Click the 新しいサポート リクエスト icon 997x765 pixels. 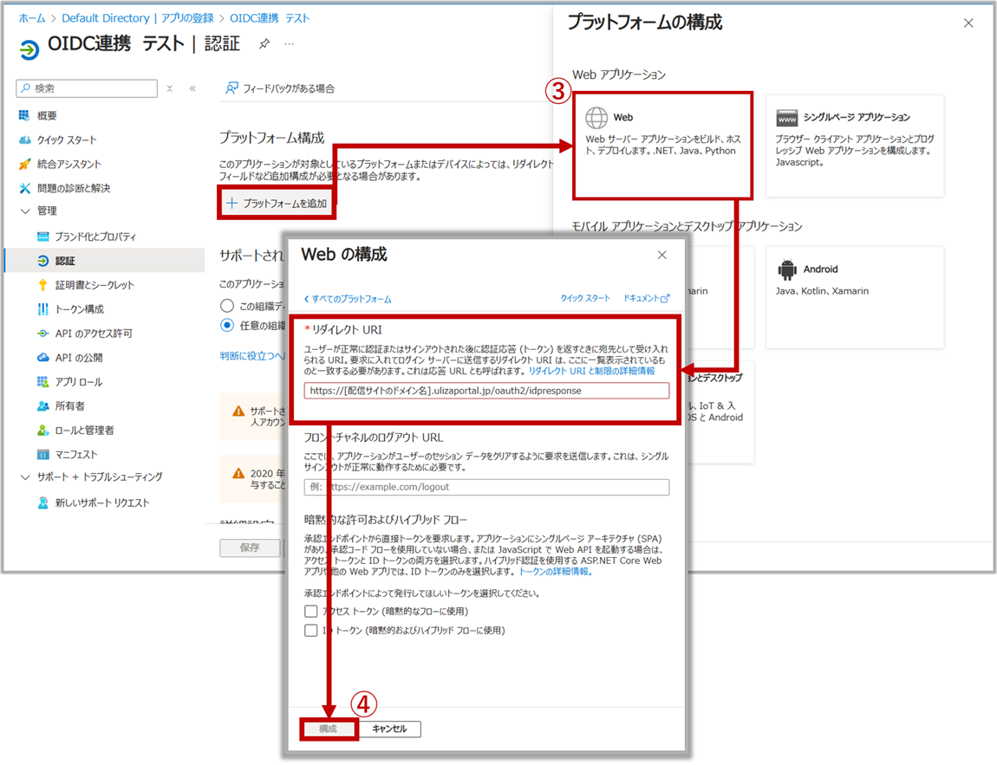tap(42, 502)
